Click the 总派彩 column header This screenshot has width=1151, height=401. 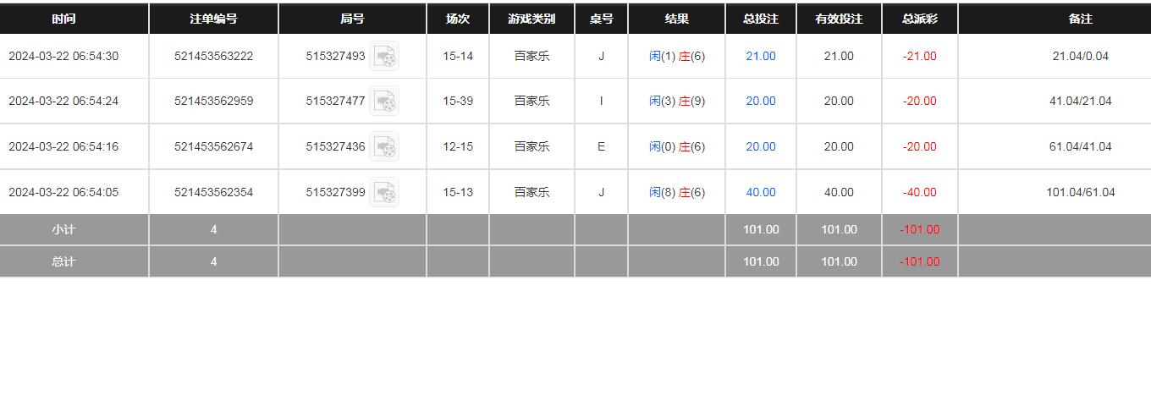click(x=919, y=19)
